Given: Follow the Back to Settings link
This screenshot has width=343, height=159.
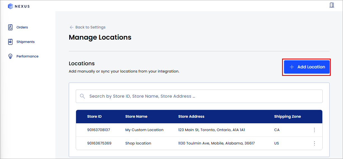Looking at the screenshot, I should tap(87, 27).
